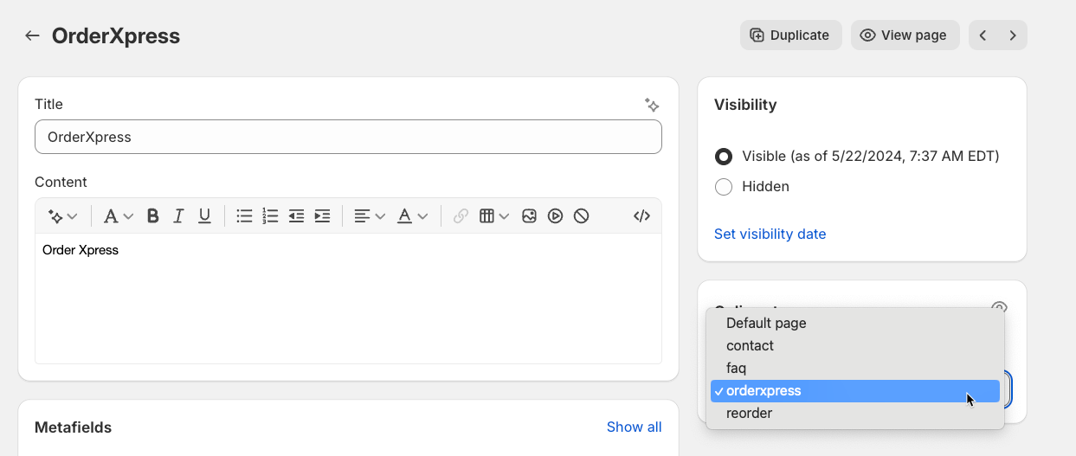Viewport: 1076px width, 456px height.
Task: Show HTML code view
Action: coord(641,216)
